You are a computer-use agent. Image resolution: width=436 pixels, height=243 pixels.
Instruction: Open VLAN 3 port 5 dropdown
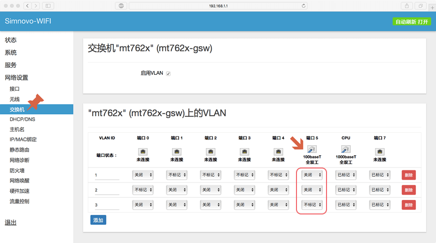point(311,205)
